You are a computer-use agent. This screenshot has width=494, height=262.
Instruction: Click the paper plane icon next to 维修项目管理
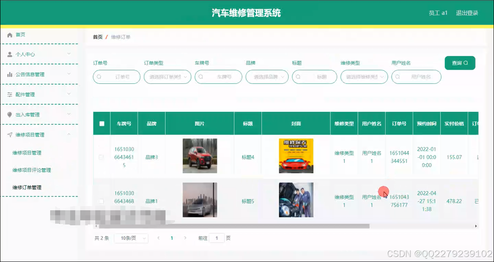tap(10, 134)
